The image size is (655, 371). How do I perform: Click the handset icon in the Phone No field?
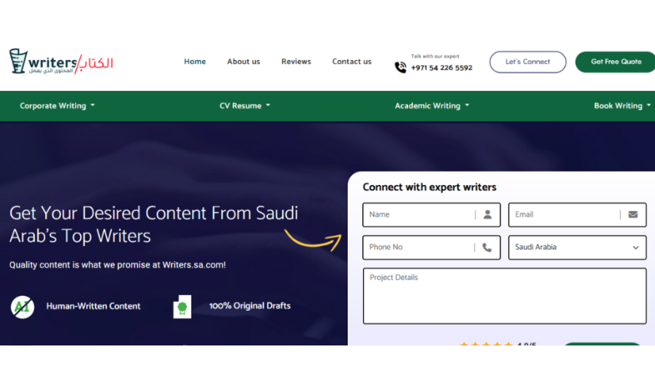tap(486, 248)
